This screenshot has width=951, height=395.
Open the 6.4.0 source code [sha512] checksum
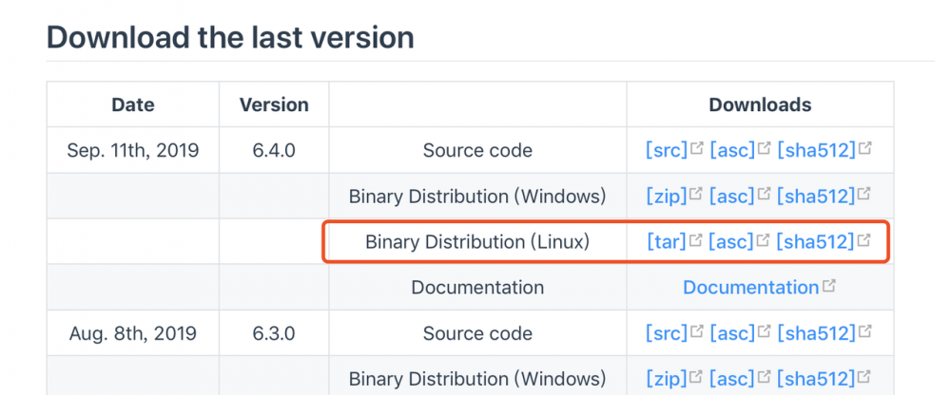click(x=816, y=150)
